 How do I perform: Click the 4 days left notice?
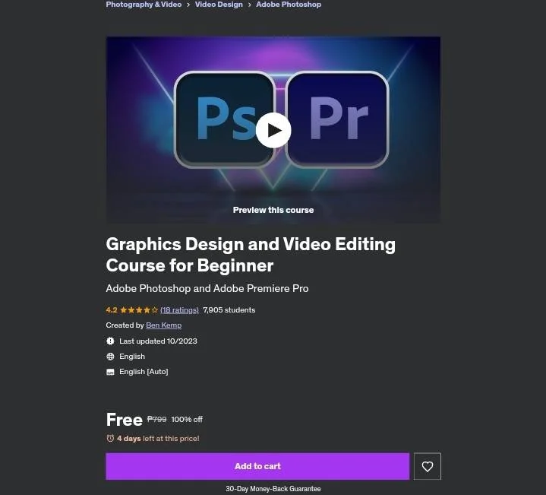pyautogui.click(x=158, y=439)
